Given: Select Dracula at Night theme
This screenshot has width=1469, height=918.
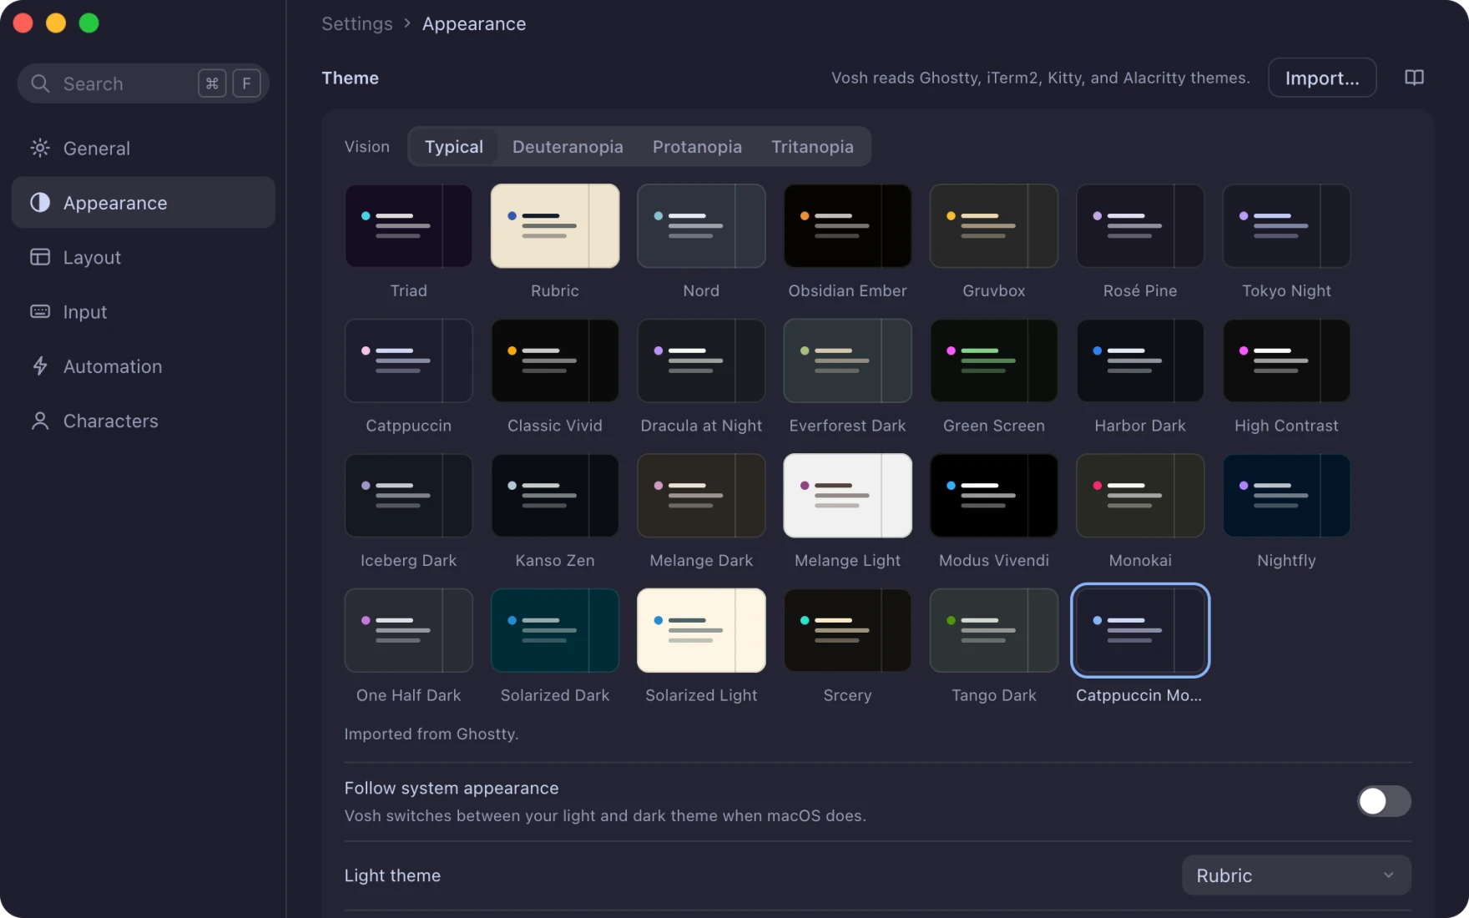Looking at the screenshot, I should [701, 361].
